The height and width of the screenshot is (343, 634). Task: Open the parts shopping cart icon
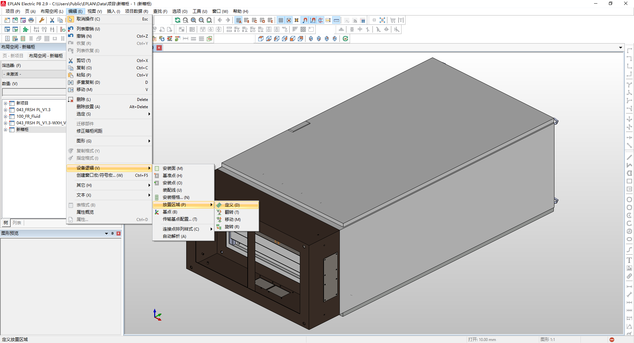point(393,20)
